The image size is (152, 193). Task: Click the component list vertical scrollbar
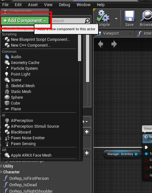tap(80, 48)
